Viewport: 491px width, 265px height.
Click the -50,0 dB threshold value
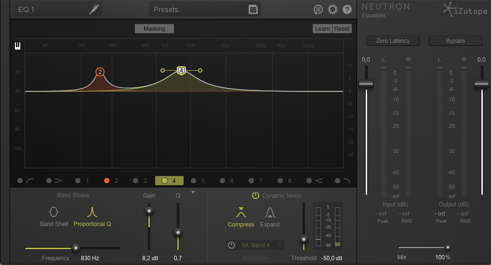tap(332, 258)
